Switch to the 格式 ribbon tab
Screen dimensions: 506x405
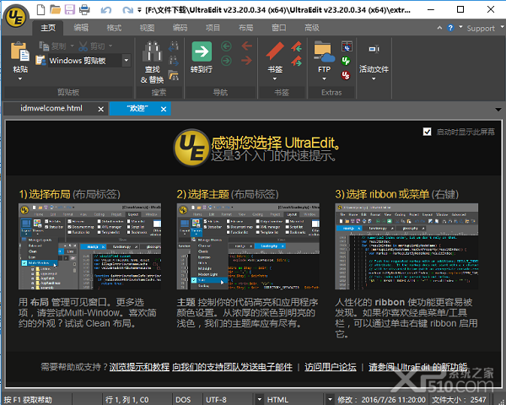[x=114, y=28]
